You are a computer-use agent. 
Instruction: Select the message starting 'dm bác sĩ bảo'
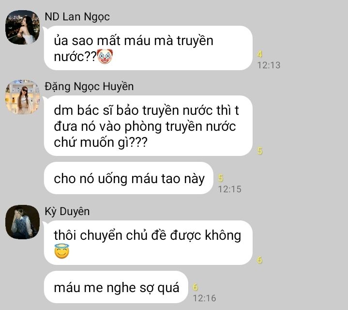(148, 125)
